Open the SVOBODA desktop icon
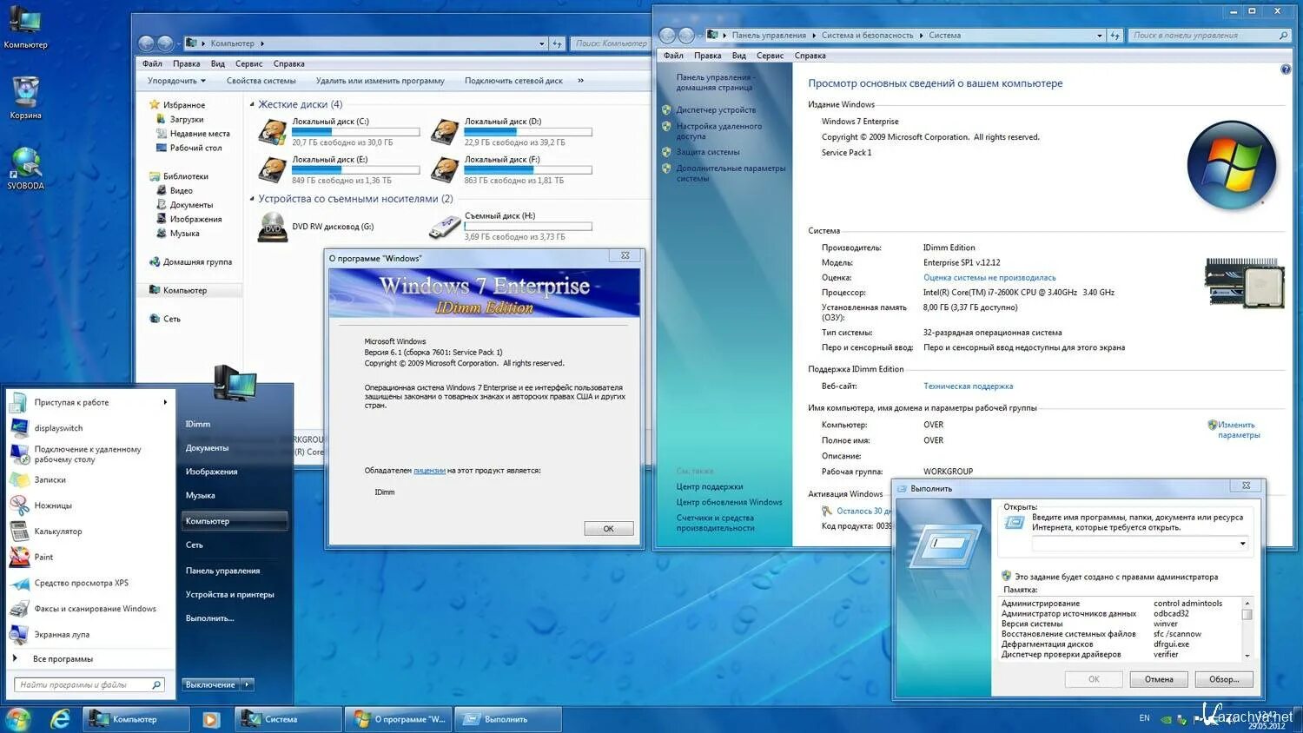The image size is (1303, 733). (25, 168)
